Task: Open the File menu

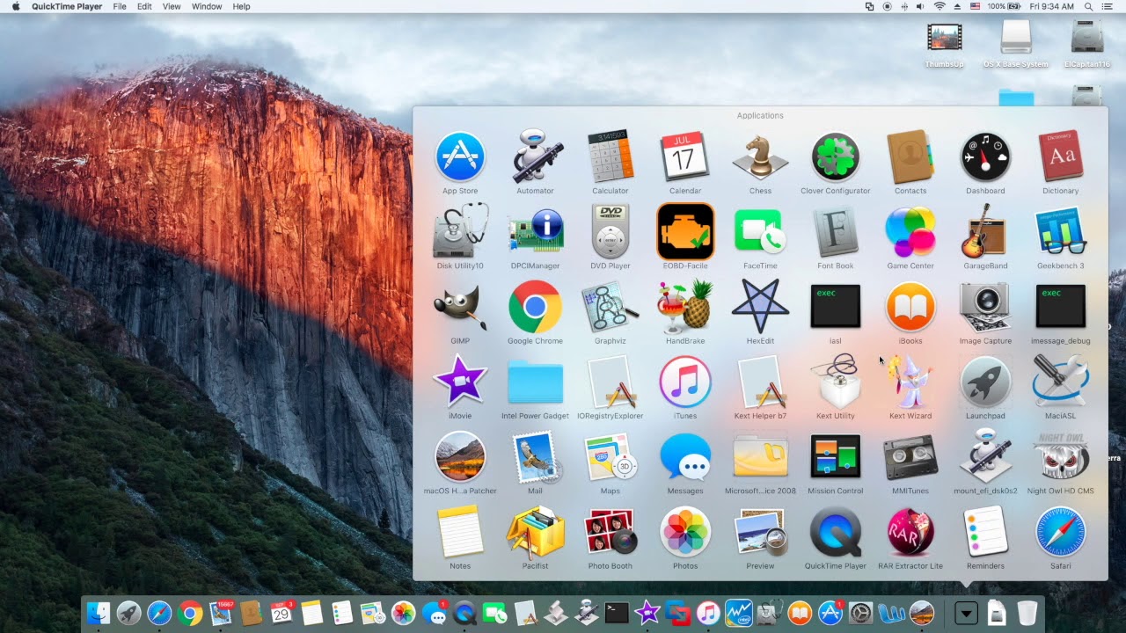Action: (120, 6)
